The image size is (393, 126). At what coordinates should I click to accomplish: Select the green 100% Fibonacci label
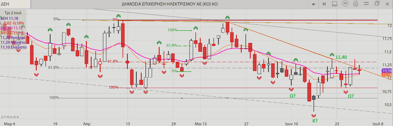172,30
